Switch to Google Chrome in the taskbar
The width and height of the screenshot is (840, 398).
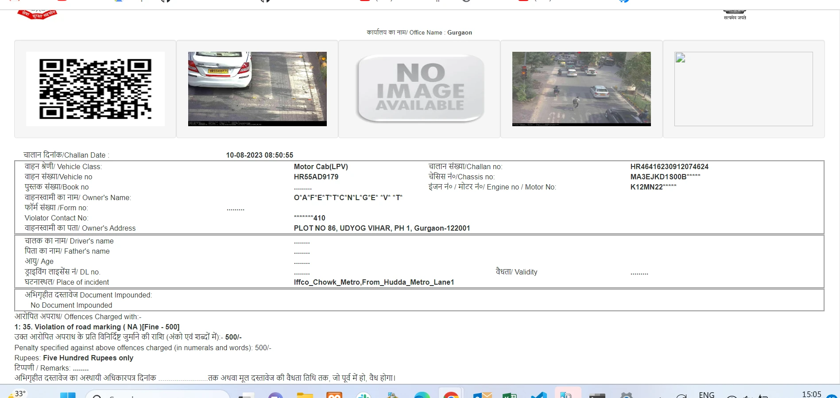pos(451,395)
